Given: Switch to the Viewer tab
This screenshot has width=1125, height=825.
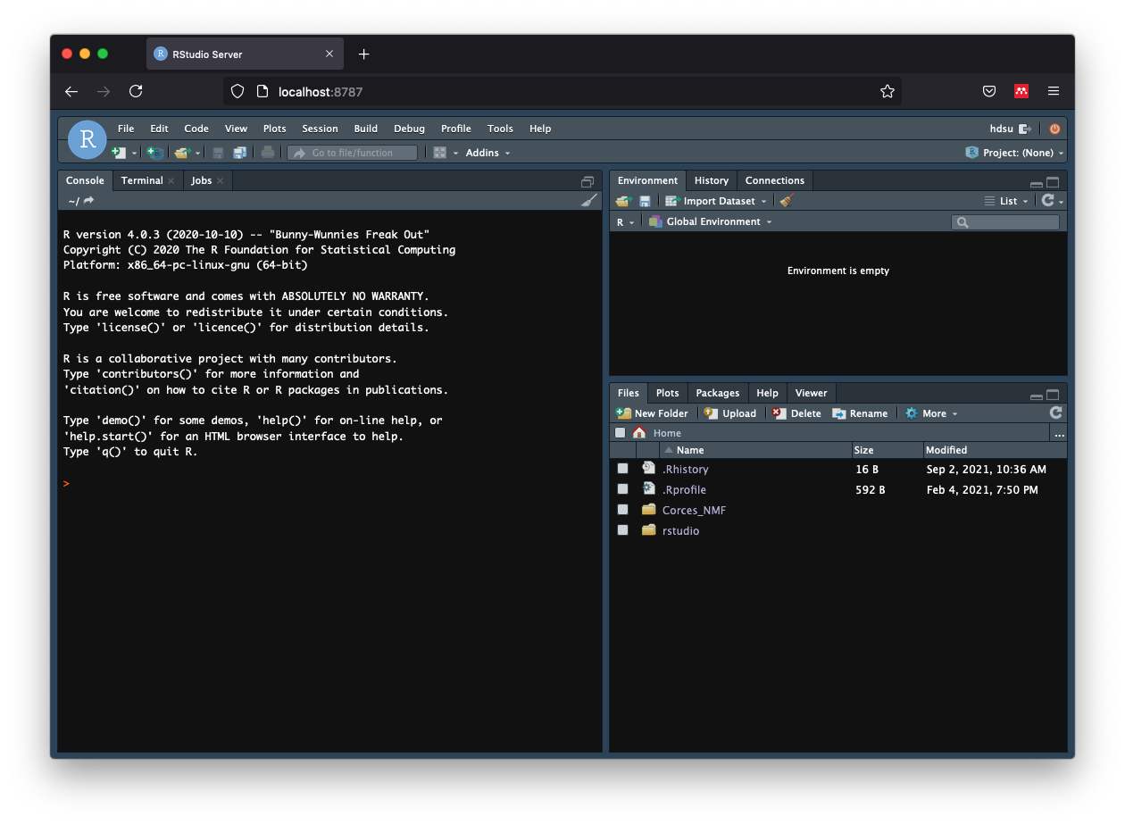Looking at the screenshot, I should pyautogui.click(x=811, y=393).
